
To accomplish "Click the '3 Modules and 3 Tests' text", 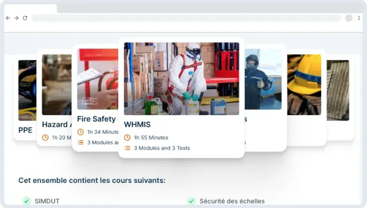I will 162,148.
